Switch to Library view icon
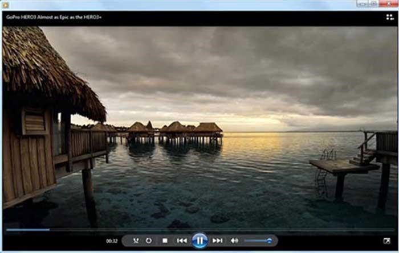 point(390,17)
